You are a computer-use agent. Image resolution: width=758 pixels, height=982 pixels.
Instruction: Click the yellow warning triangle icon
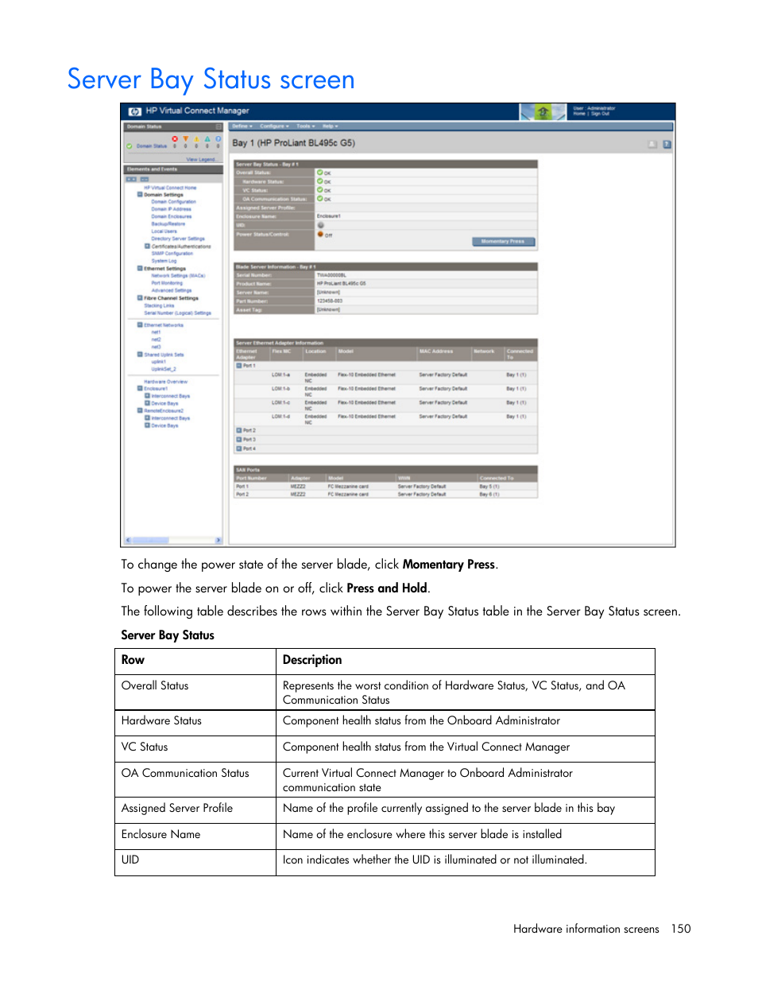196,138
